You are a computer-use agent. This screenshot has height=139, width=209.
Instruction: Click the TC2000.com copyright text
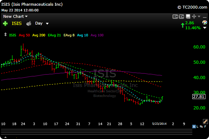click(x=192, y=7)
